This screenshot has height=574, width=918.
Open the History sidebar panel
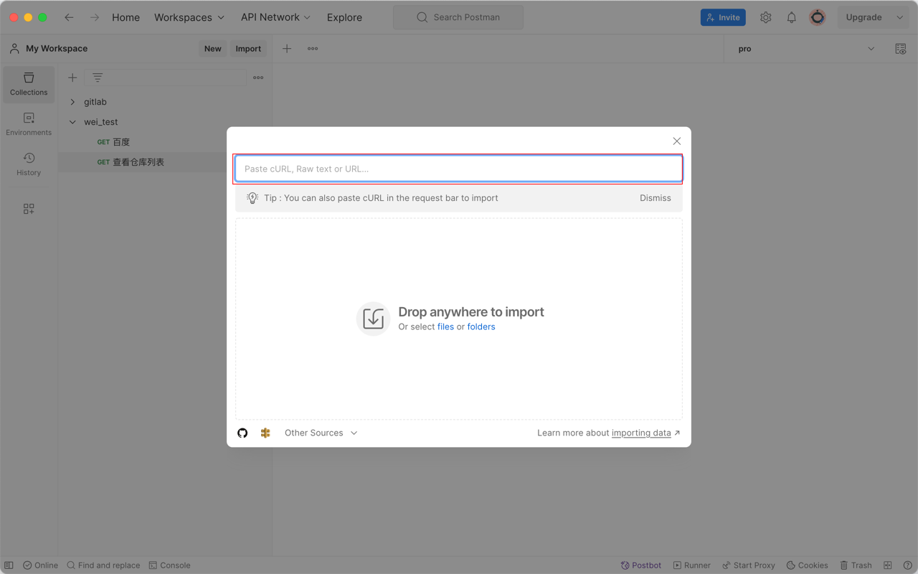(29, 164)
